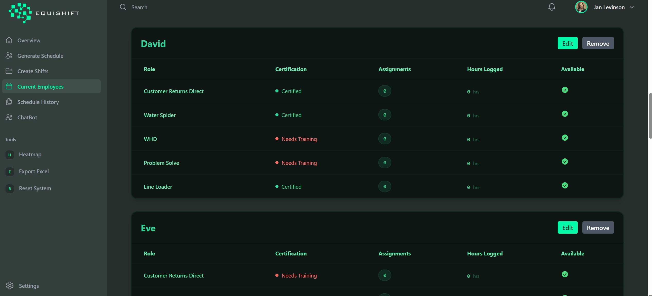This screenshot has height=296, width=652.
Task: Click David's Problem Solve role name
Action: [161, 163]
